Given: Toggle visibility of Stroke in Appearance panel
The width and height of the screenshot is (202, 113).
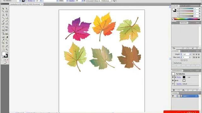Looking at the screenshot, I should [x=173, y=77].
